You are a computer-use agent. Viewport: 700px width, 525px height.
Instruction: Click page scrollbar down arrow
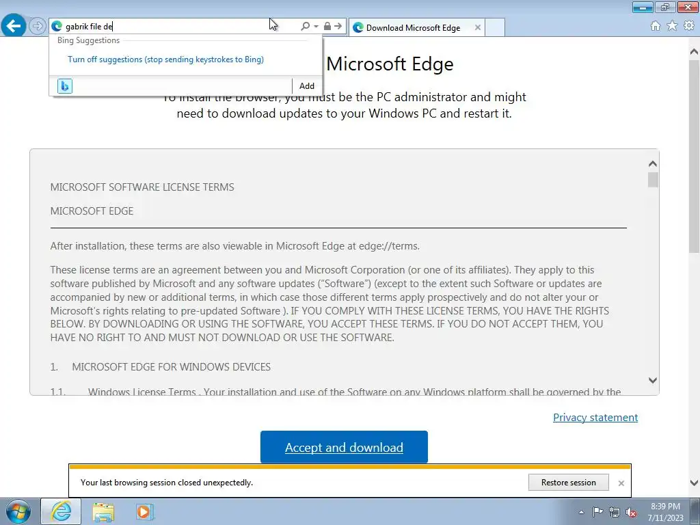(695, 483)
